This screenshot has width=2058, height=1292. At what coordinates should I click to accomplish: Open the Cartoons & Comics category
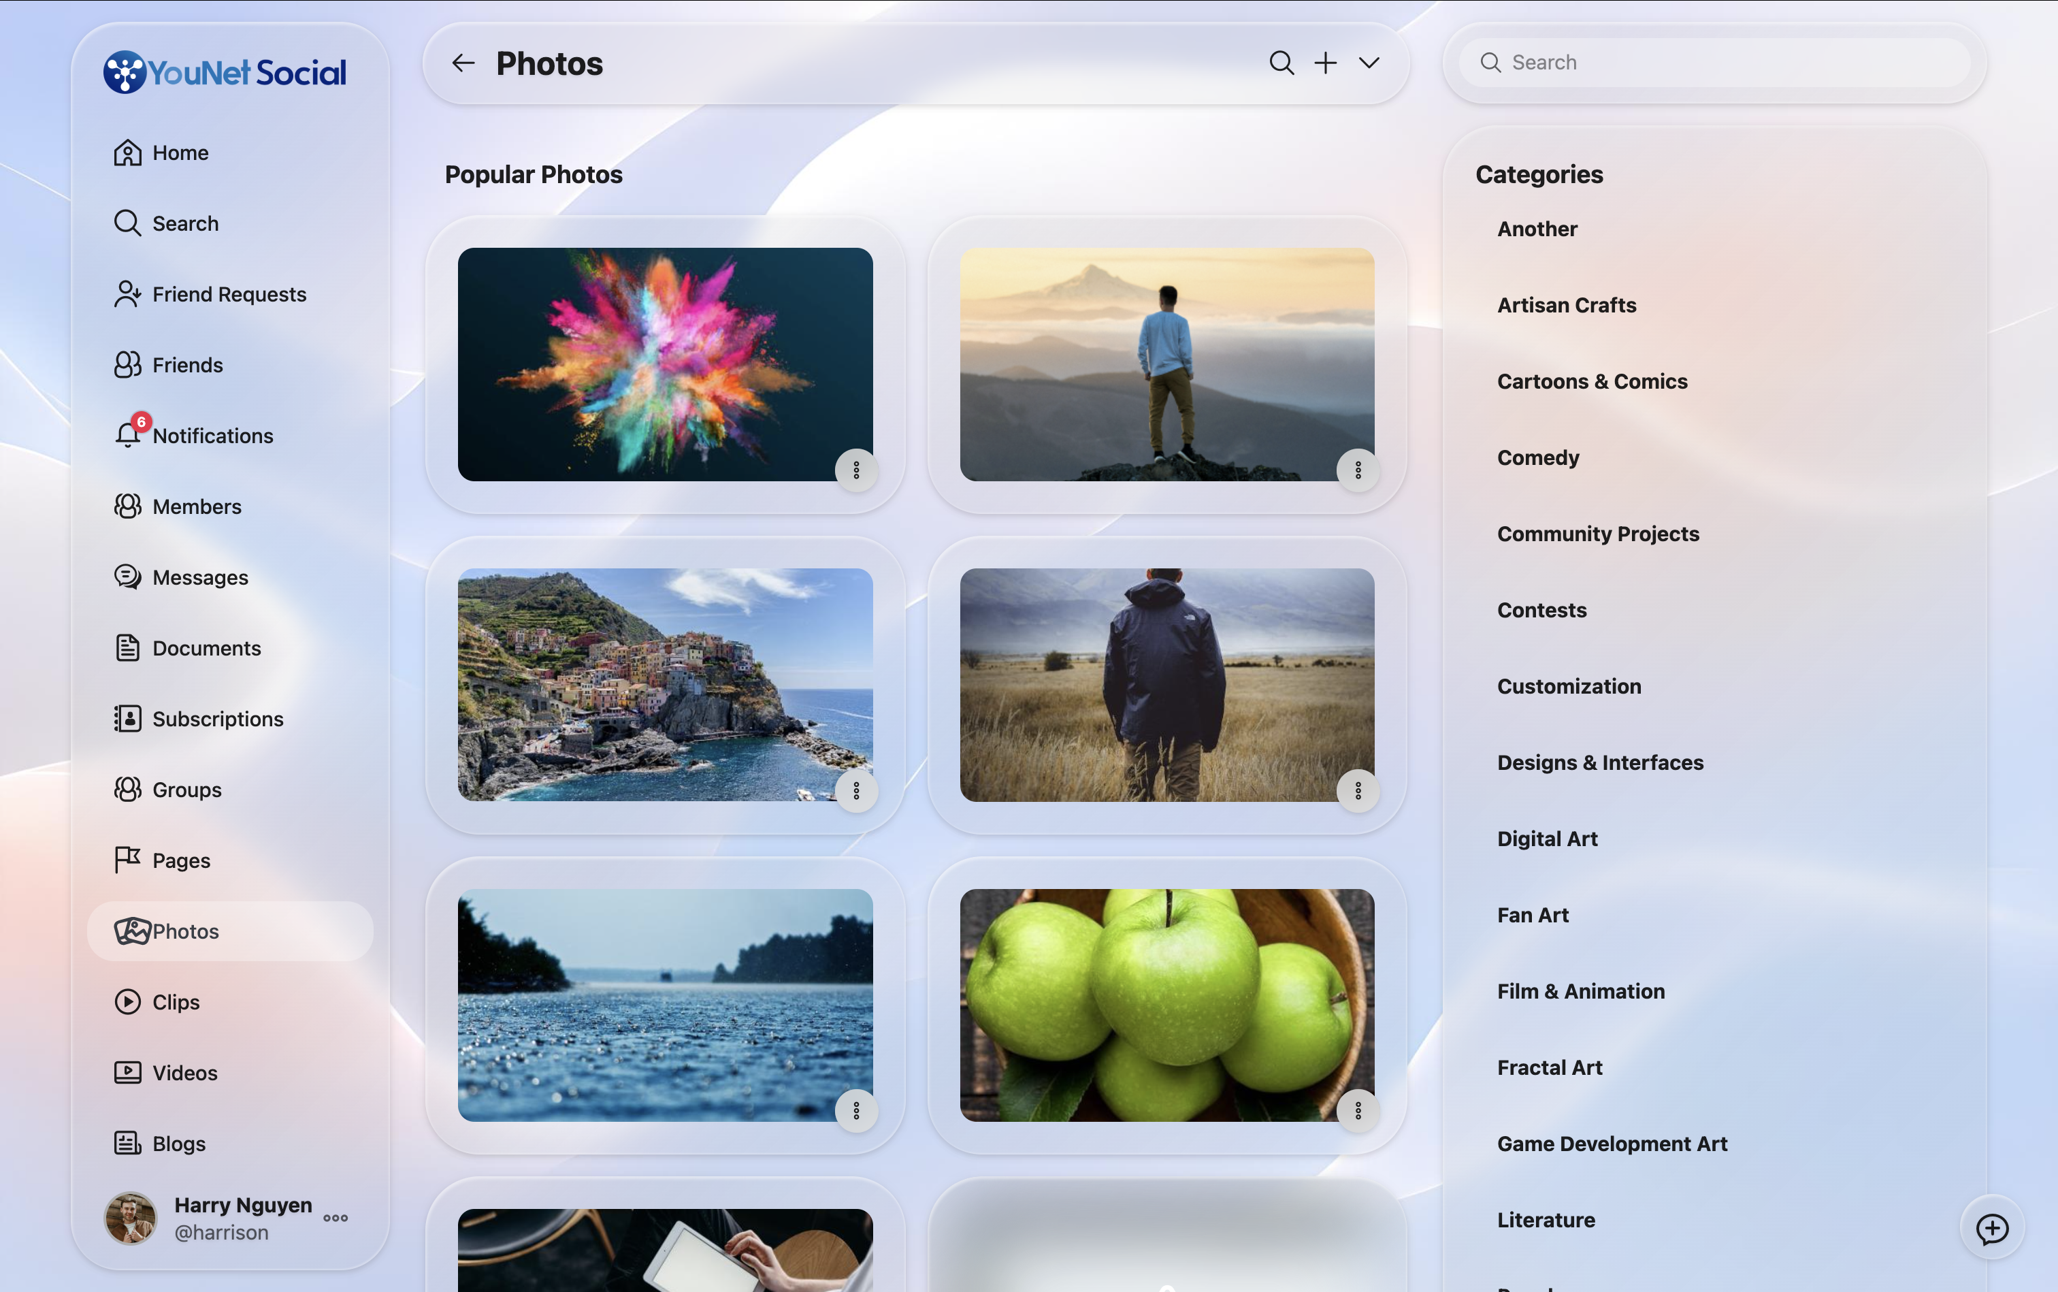1592,381
